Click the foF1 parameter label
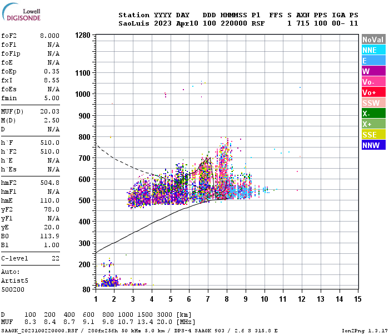Viewport: 389px width, 334px height. coord(9,45)
